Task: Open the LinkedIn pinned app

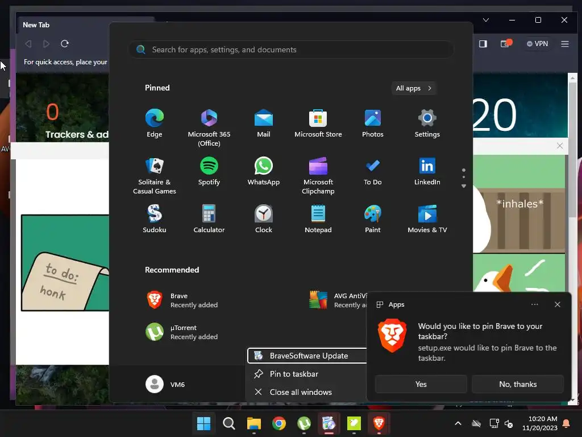Action: (427, 171)
